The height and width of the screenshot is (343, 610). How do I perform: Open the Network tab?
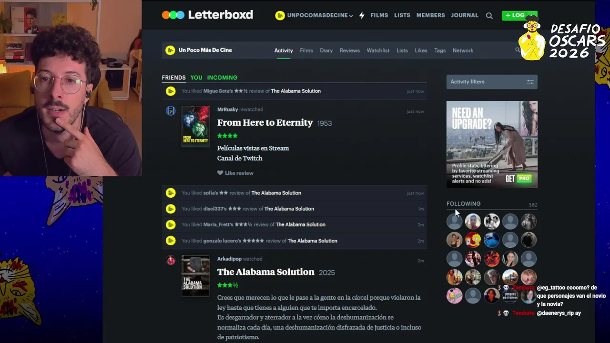coord(463,50)
